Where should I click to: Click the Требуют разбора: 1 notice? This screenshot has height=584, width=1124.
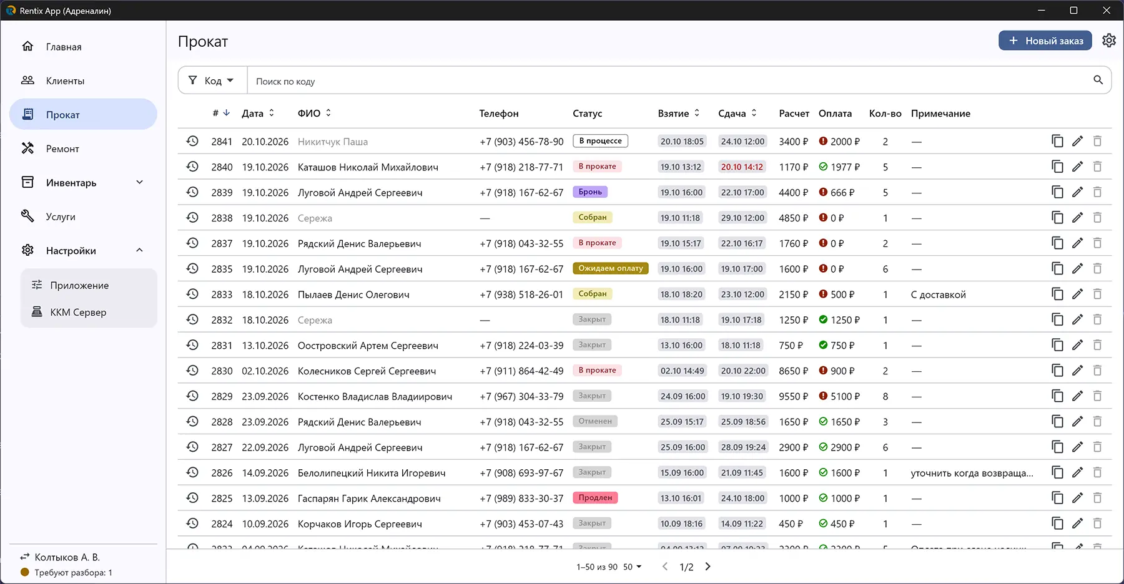point(67,572)
